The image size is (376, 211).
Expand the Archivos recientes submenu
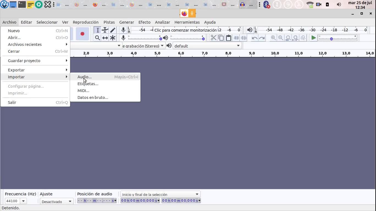[x=35, y=45]
